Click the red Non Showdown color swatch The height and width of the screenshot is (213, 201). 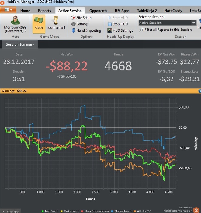(x=82, y=211)
